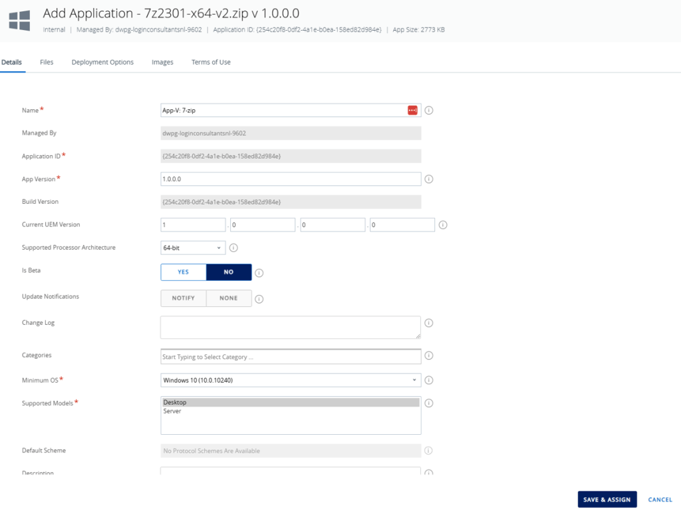Click info icon beside Supported Processor Architecture
The image size is (681, 510).
coord(233,248)
